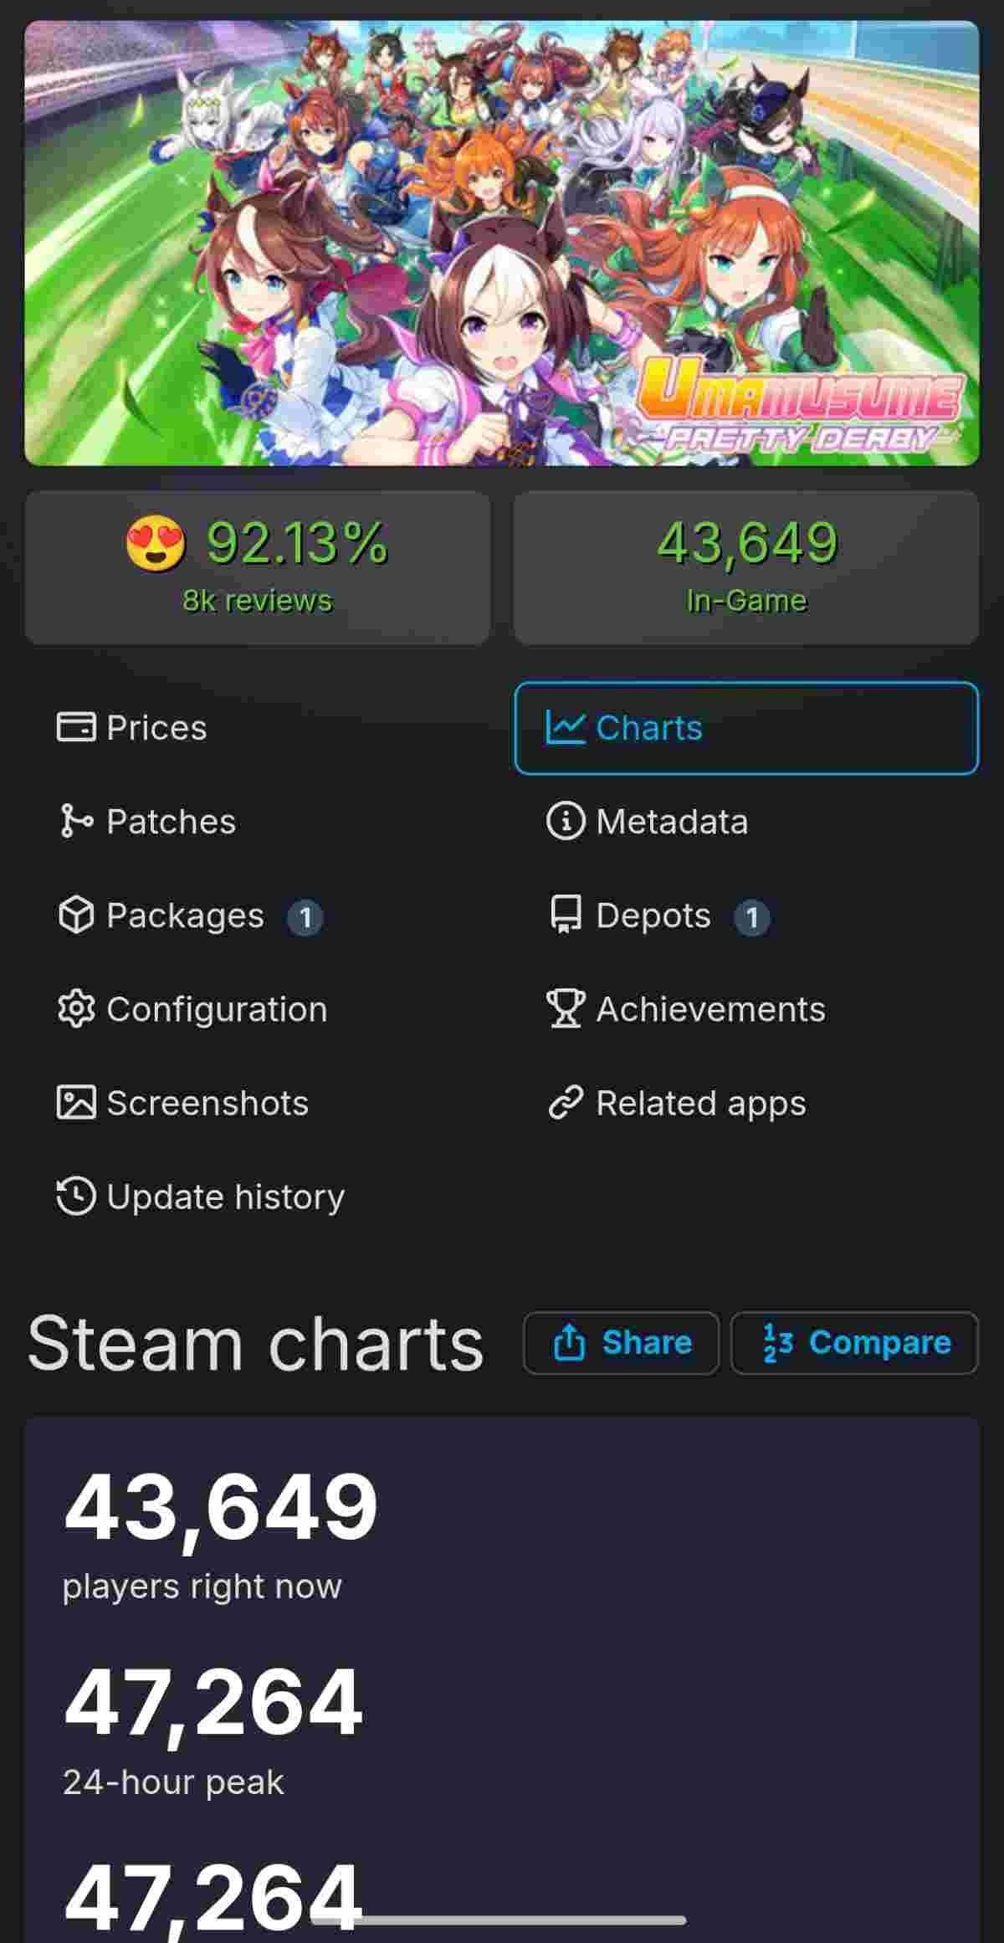Click the Umamusume Pretty Derby banner image
This screenshot has width=1004, height=1943.
[x=502, y=243]
